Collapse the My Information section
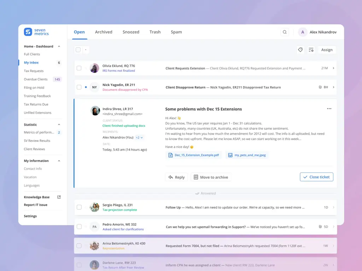 pyautogui.click(x=59, y=161)
